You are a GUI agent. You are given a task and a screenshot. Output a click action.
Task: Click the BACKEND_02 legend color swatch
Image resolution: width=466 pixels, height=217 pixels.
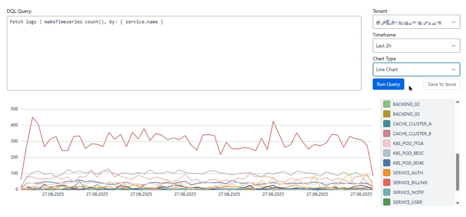click(x=386, y=104)
